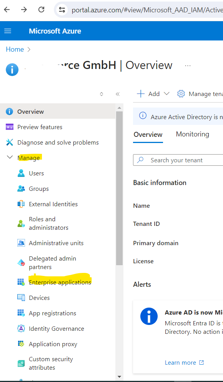
Task: Click the blue info icon beside tenant name
Action: [12, 69]
